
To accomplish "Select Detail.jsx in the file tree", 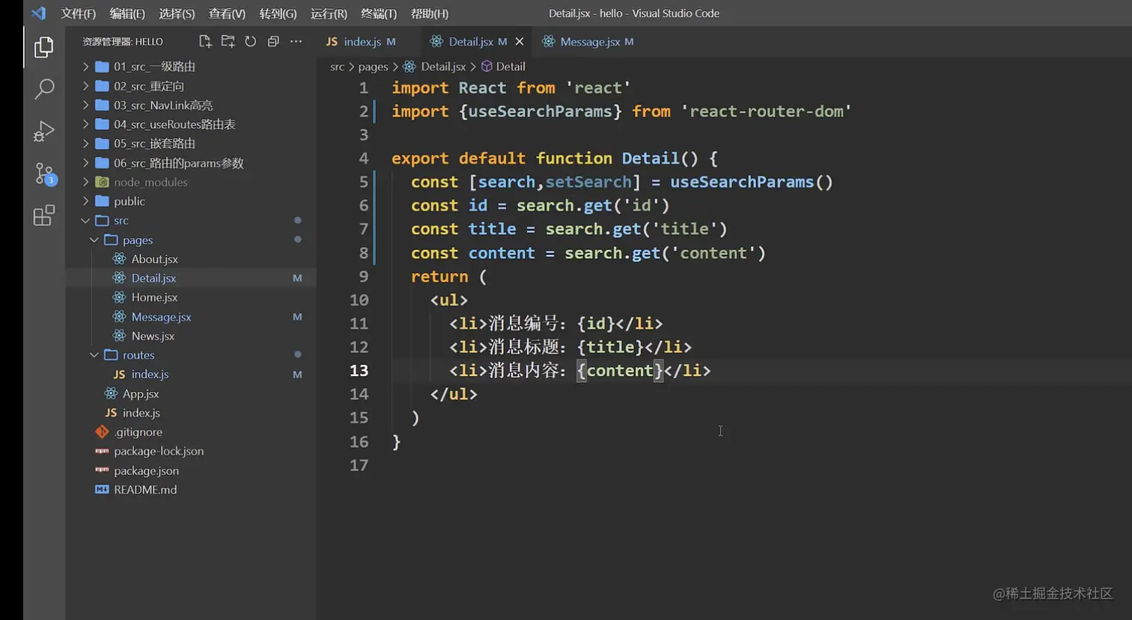I will [x=191, y=278].
